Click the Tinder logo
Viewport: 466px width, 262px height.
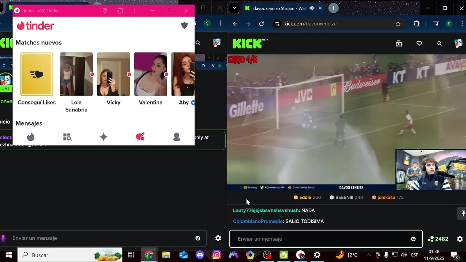click(35, 25)
